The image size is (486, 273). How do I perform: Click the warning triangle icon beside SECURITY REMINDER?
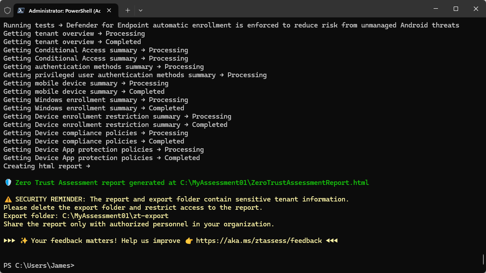[x=8, y=199]
